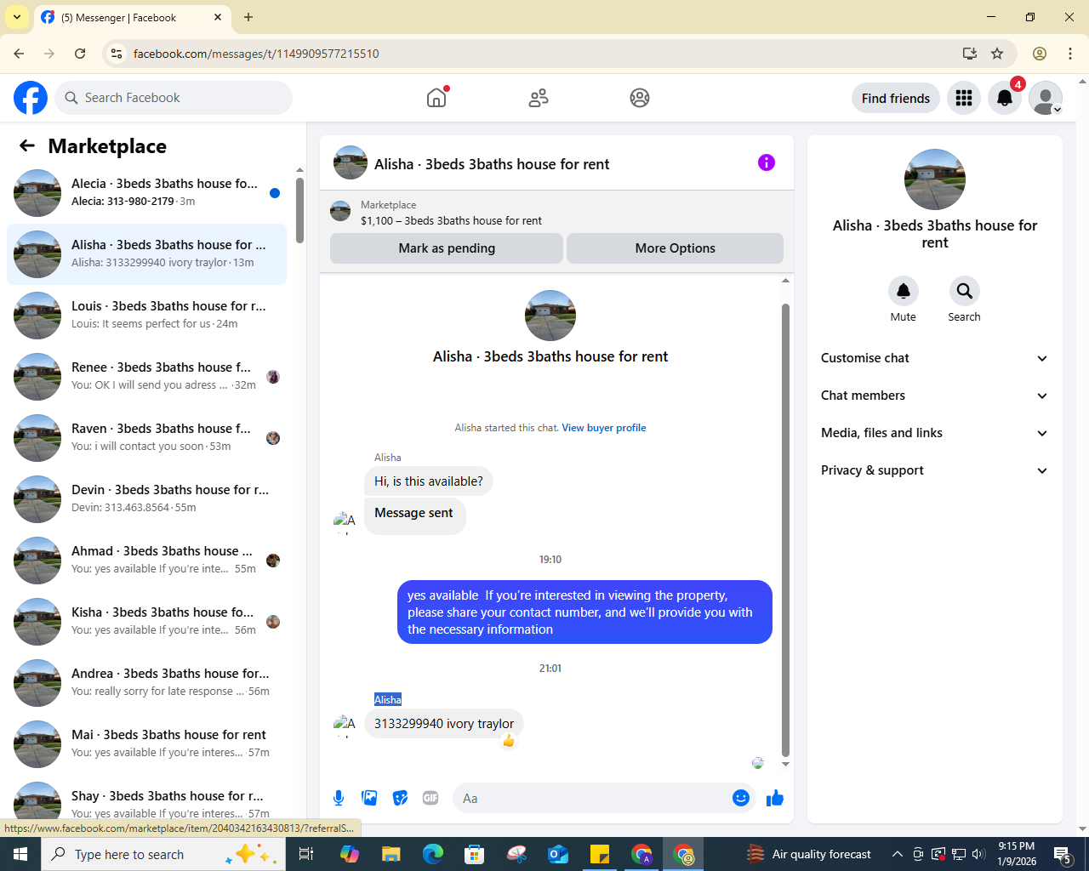Open Facebook home via the logo

coord(31,98)
